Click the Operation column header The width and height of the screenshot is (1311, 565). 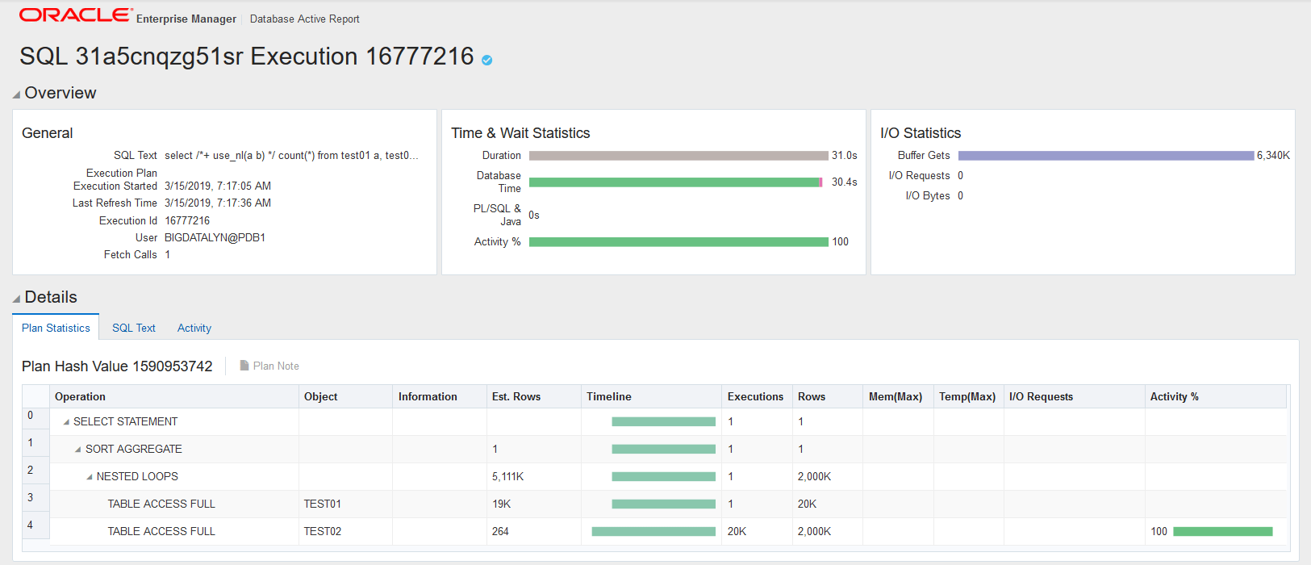point(174,396)
